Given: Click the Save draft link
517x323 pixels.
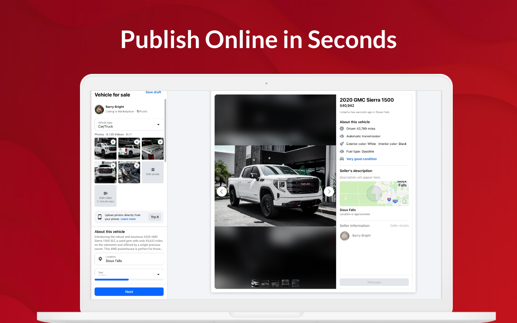Looking at the screenshot, I should coord(153,92).
